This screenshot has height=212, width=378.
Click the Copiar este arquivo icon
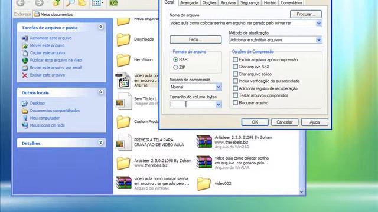[25, 53]
